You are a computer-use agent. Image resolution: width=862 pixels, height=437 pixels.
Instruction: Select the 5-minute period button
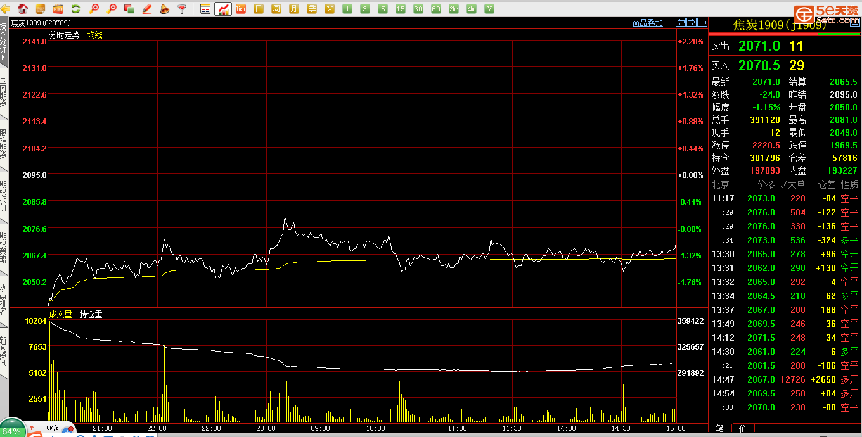383,9
